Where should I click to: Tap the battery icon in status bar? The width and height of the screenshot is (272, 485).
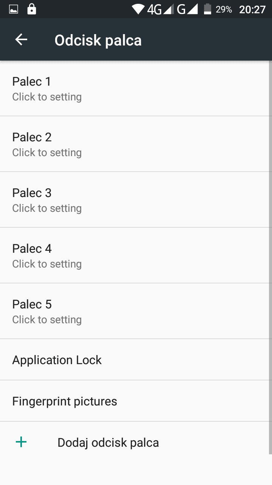pos(207,9)
